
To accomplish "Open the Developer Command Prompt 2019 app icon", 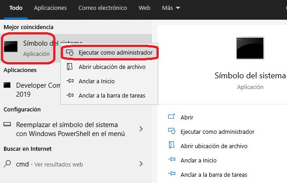I will point(7,85).
